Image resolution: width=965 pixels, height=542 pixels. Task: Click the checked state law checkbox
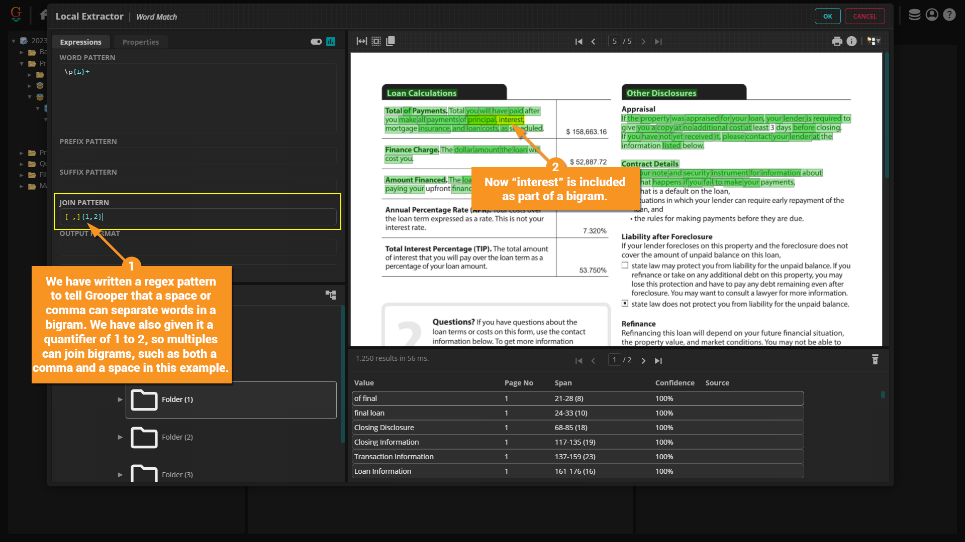click(x=625, y=304)
